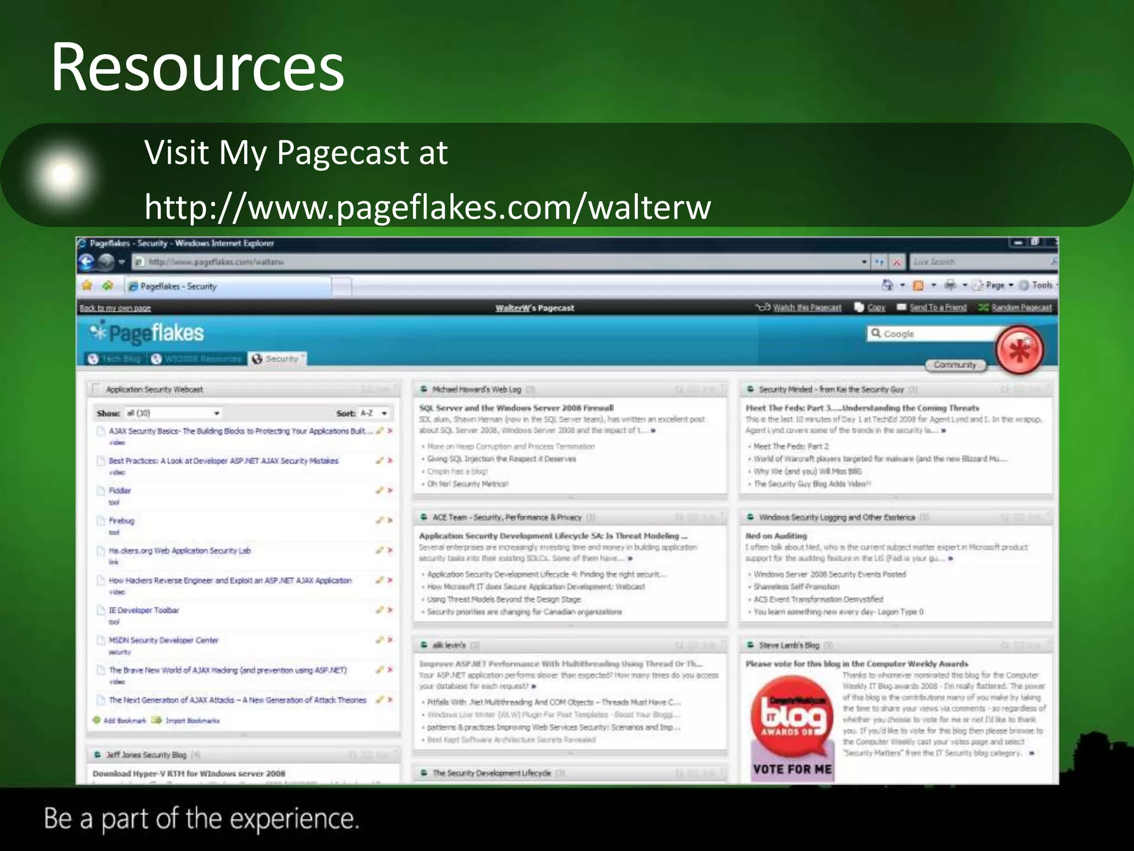Collapse the Windows Security Logging flake
1134x851 pixels.
click(750, 517)
